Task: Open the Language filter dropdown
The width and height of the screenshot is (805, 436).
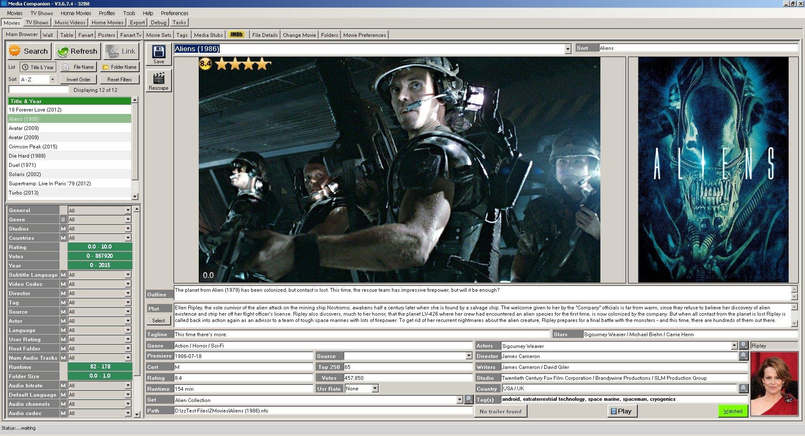Action: coord(128,330)
